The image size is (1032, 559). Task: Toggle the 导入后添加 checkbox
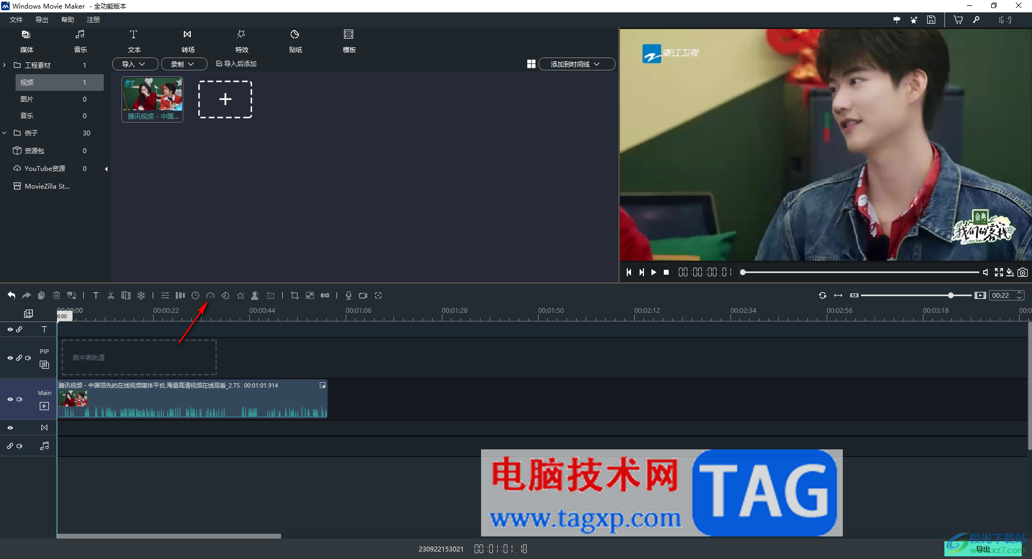[219, 63]
